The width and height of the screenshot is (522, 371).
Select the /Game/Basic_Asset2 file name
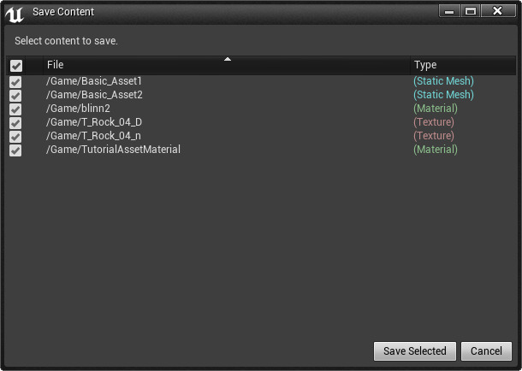point(94,95)
